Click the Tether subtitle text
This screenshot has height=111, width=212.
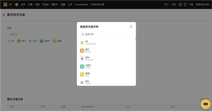tap(88, 68)
